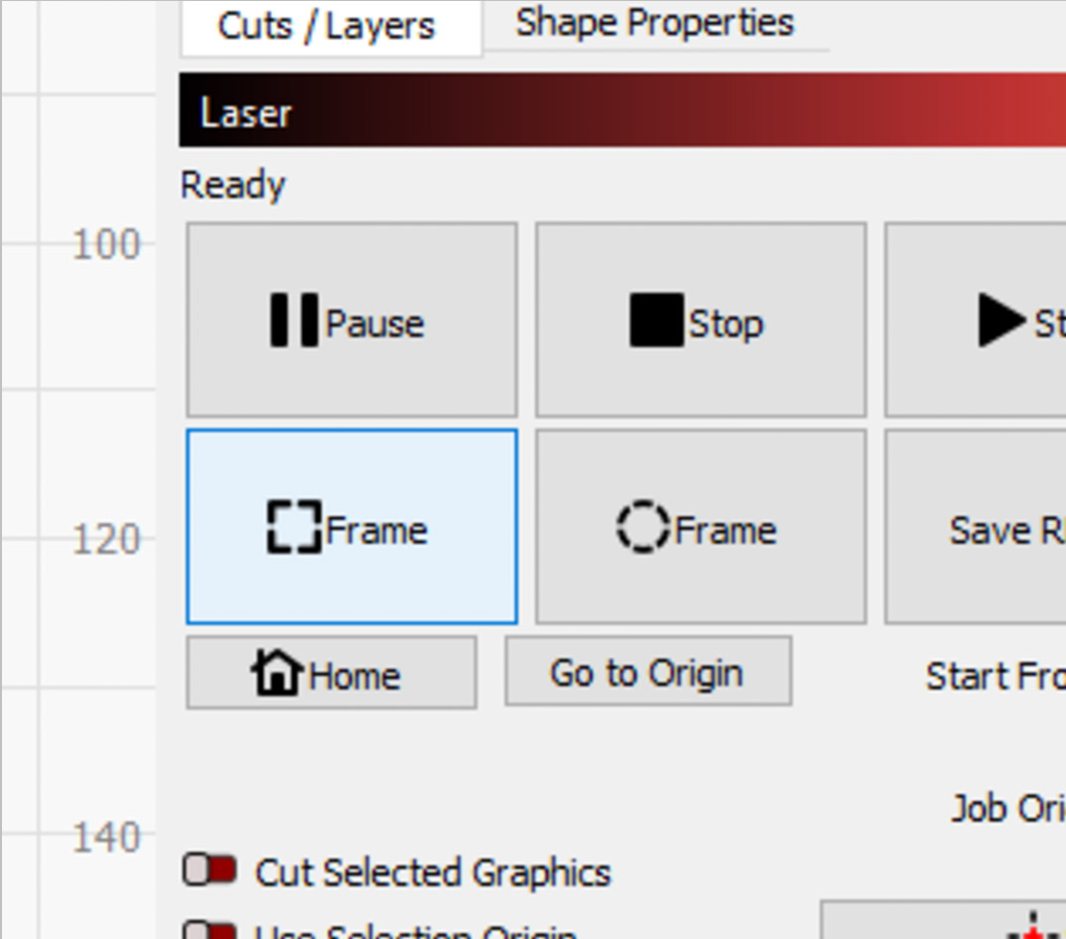Send the laser Home using the house icon
Screen dimensions: 1066x939
click(x=332, y=672)
